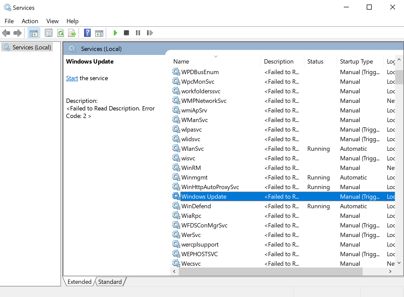
Task: Click the Pause Service toolbar button
Action: point(138,33)
